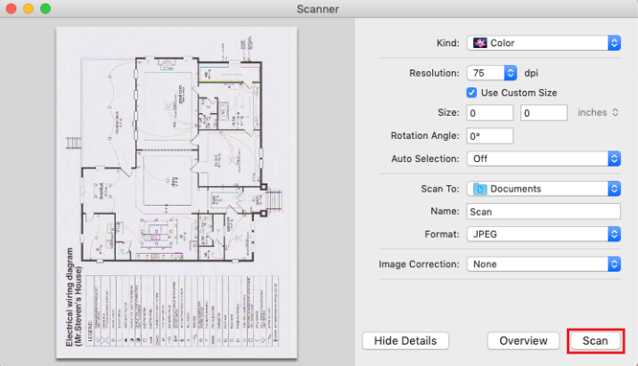Click the first Size width field

pyautogui.click(x=490, y=113)
